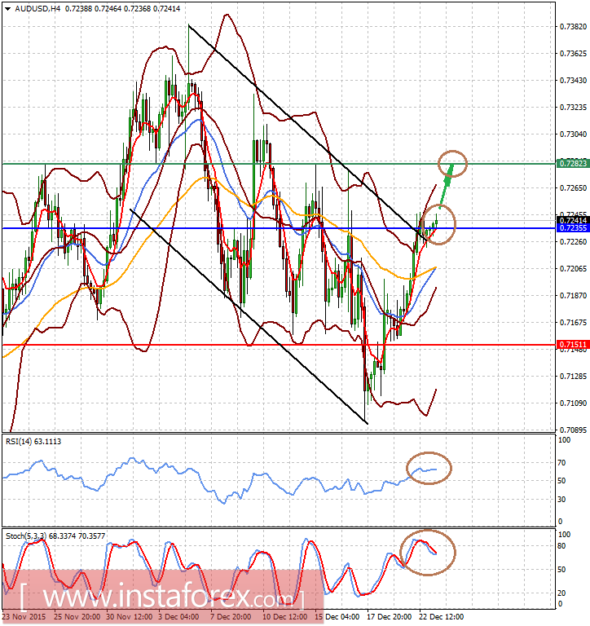The width and height of the screenshot is (590, 626).
Task: Click the black 0.72414 current price label
Action: pyautogui.click(x=573, y=220)
